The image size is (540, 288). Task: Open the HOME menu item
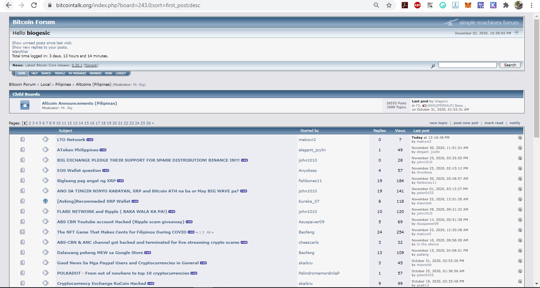(x=21, y=73)
